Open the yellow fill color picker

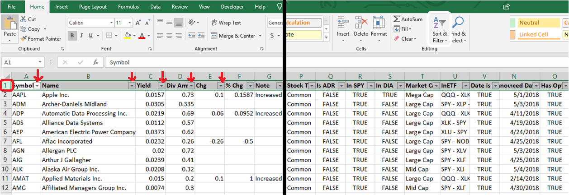[x=133, y=36]
